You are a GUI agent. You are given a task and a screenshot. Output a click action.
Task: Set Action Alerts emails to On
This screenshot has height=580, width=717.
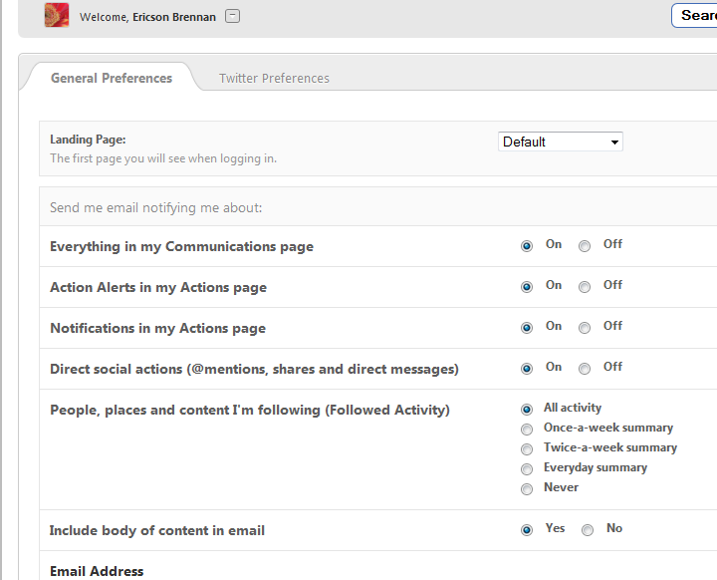tap(527, 287)
